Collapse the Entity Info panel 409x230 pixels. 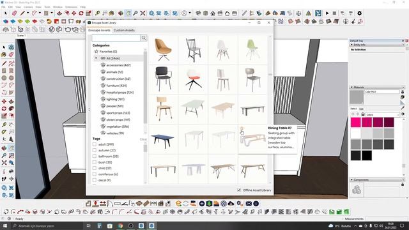click(x=351, y=45)
